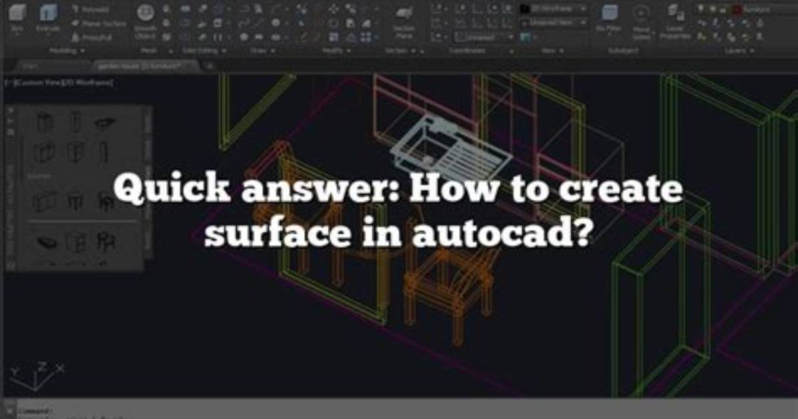Click the Furniture layer color swatch
Image resolution: width=798 pixels, height=419 pixels.
[737, 9]
